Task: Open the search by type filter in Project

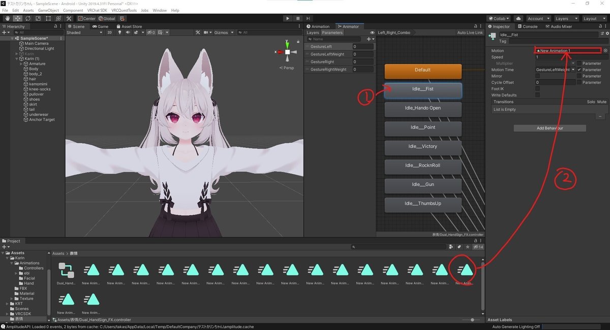Action: tap(451, 247)
